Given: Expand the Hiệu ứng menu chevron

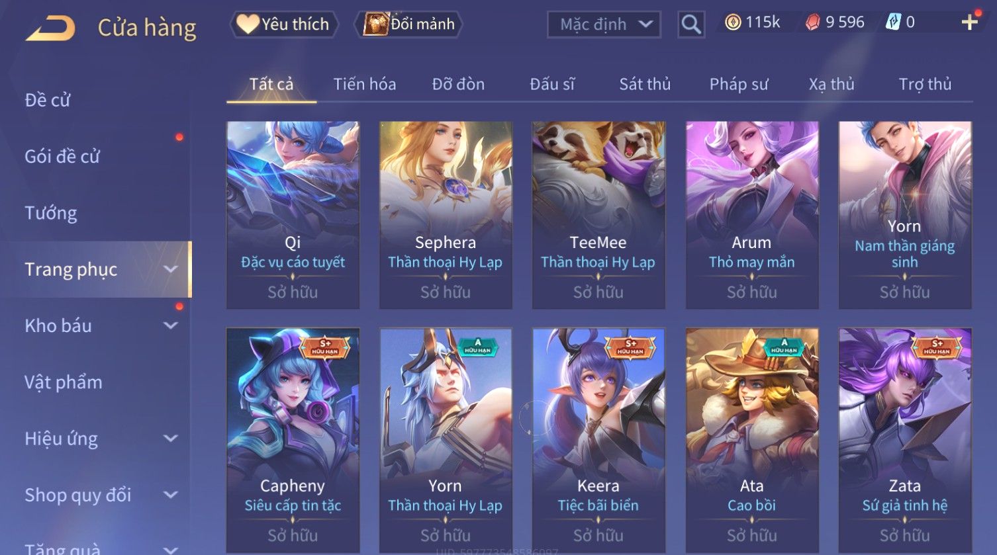Looking at the screenshot, I should 171,439.
